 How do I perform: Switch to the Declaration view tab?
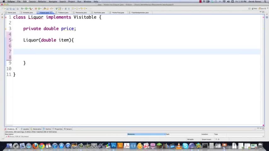coord(36,129)
